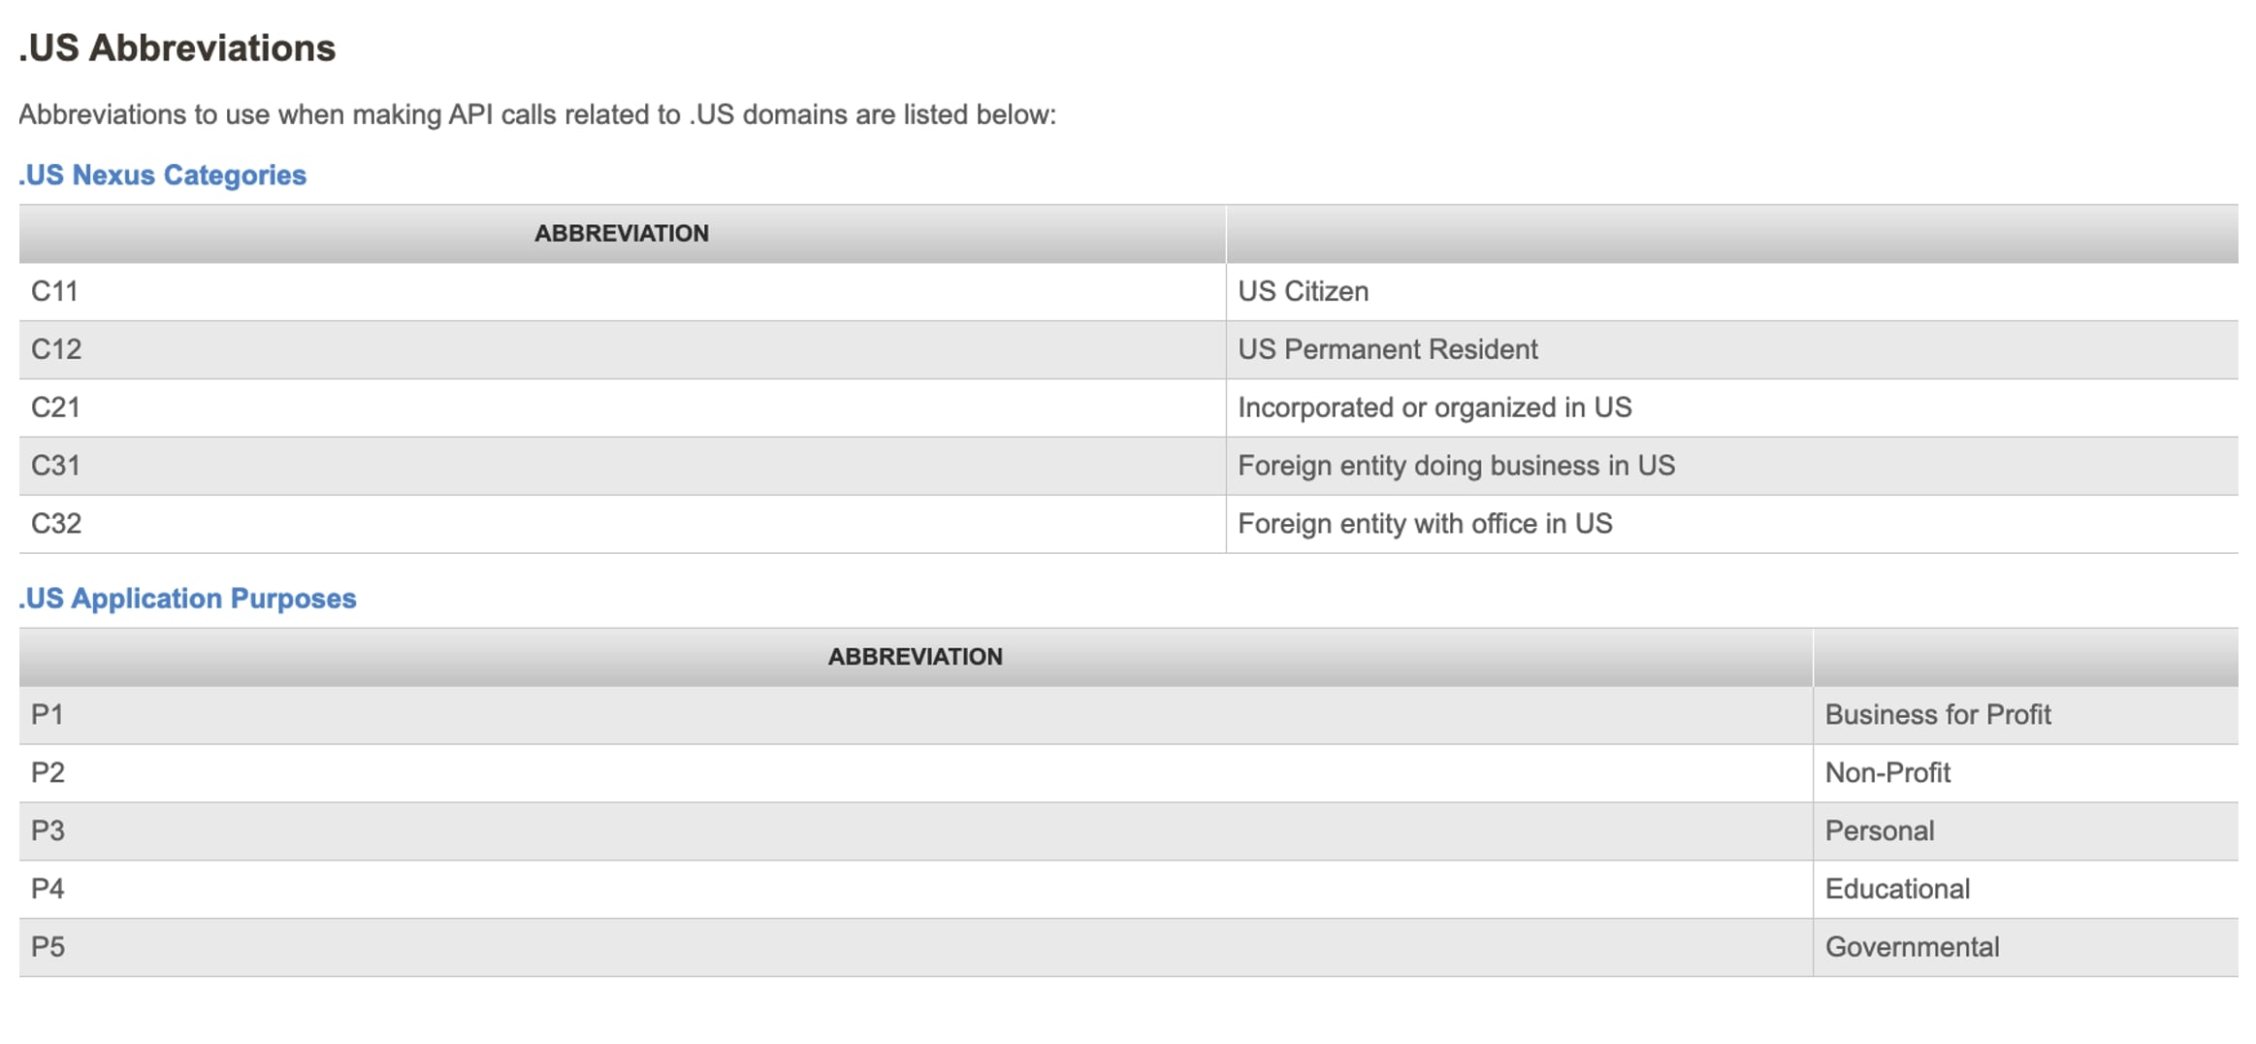Select the C11 abbreviation cell
2256x1044 pixels.
54,291
